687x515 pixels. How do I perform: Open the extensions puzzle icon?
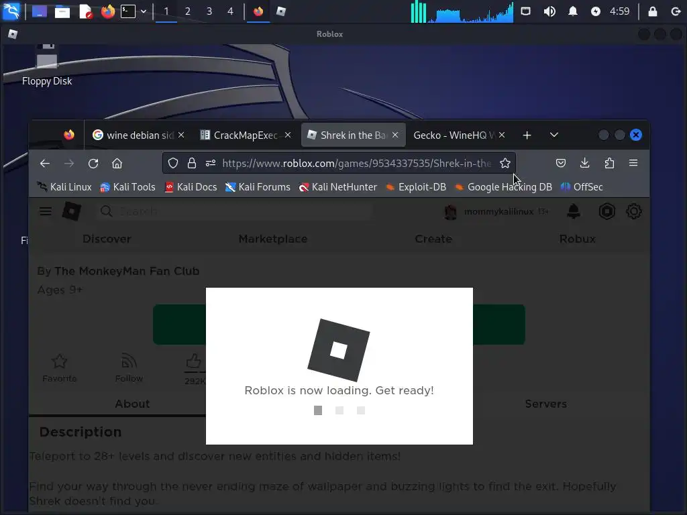[609, 164]
